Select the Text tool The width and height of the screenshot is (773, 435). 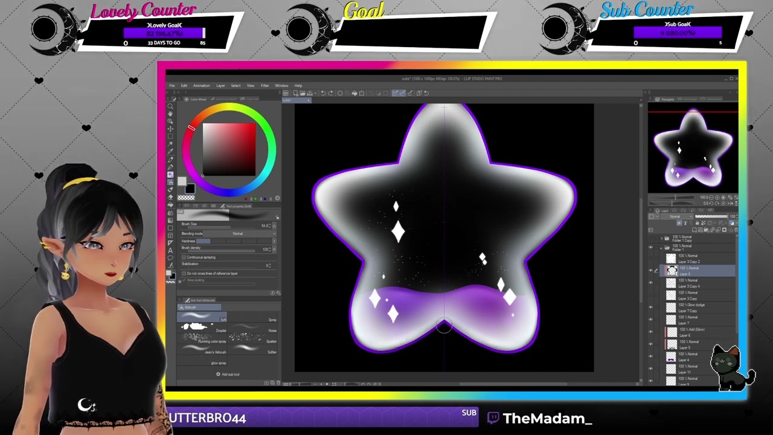170,251
